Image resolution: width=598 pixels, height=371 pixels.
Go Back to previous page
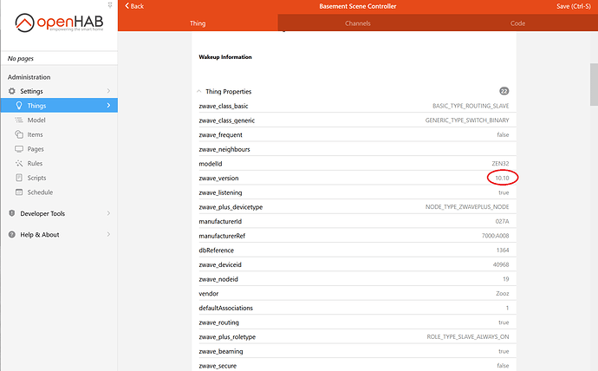(x=134, y=6)
